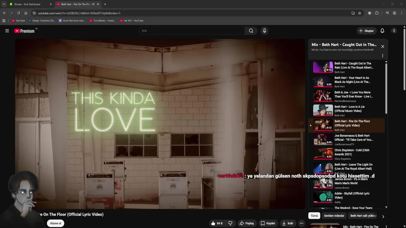Screen dimensions: 406x228
Task: Switch to Stream - Kick Dashboard tab
Action: [x=30, y=4]
